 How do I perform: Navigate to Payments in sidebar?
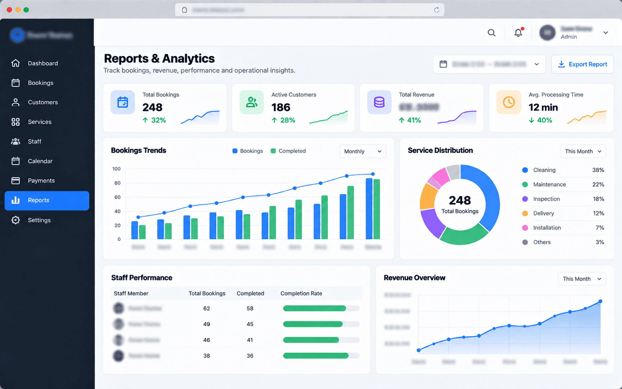[x=47, y=181]
